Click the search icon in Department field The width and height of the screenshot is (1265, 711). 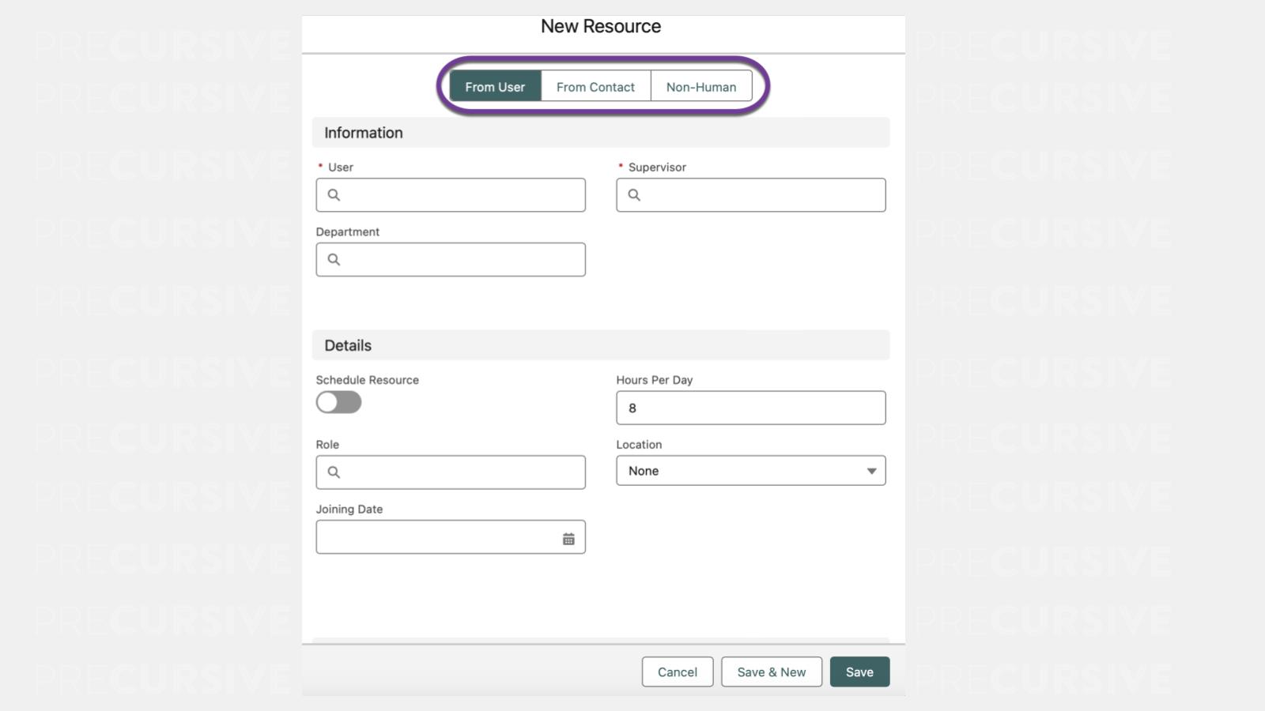tap(334, 259)
